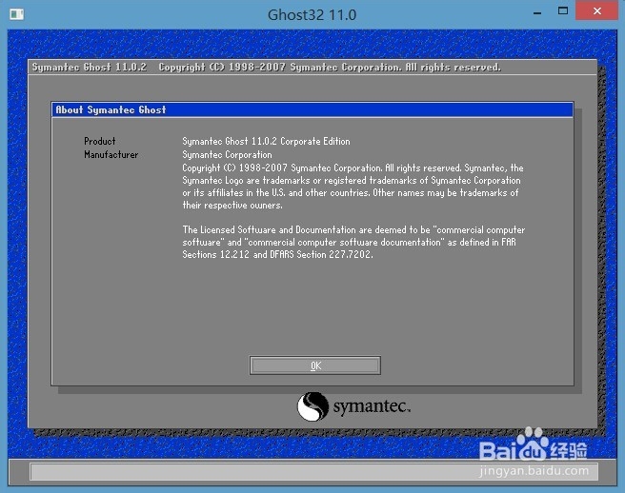Click the "Symantec Ghost 11.0.2" header text
The image size is (625, 493).
(x=90, y=67)
